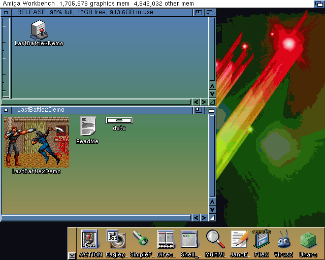The width and height of the screenshot is (325, 260).
Task: Open the LastBattle2Demo drawer icon in RELEASE window
Action: coord(39,30)
